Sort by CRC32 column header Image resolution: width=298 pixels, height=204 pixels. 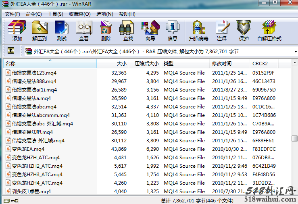264,63
